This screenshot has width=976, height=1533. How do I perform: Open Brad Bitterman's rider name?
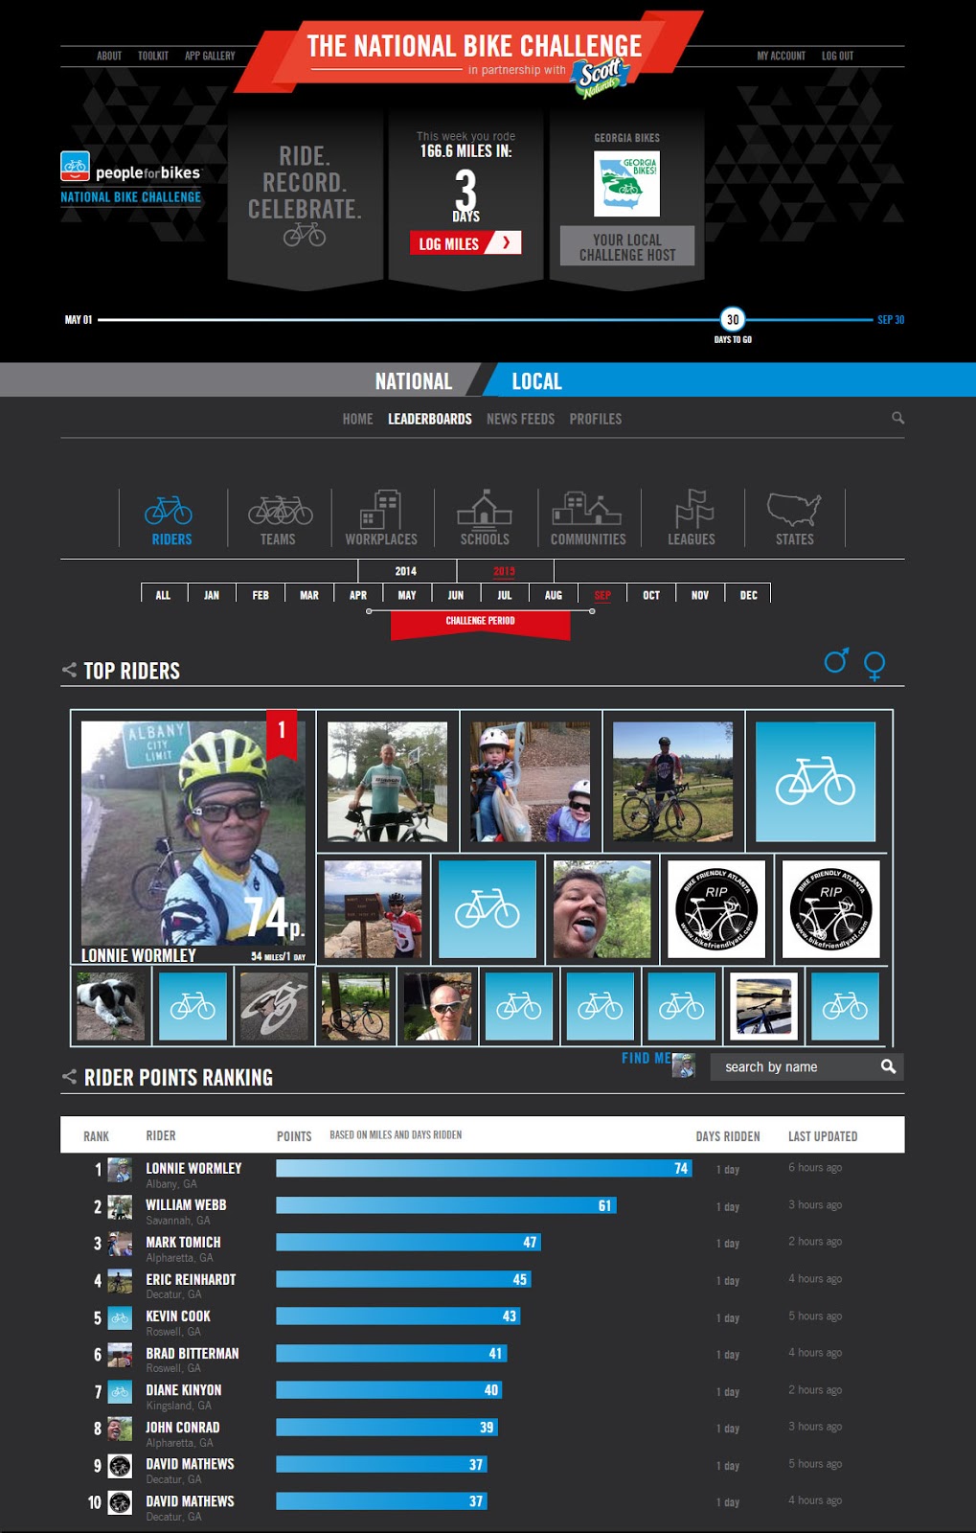point(193,1353)
